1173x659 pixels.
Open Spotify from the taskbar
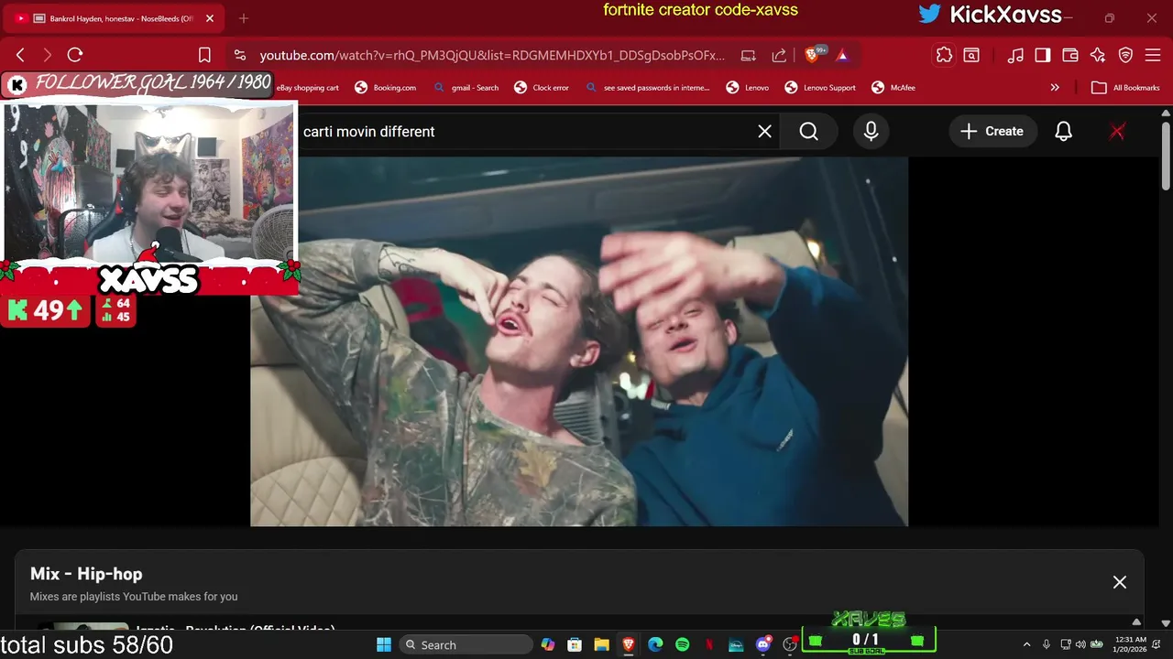682,644
